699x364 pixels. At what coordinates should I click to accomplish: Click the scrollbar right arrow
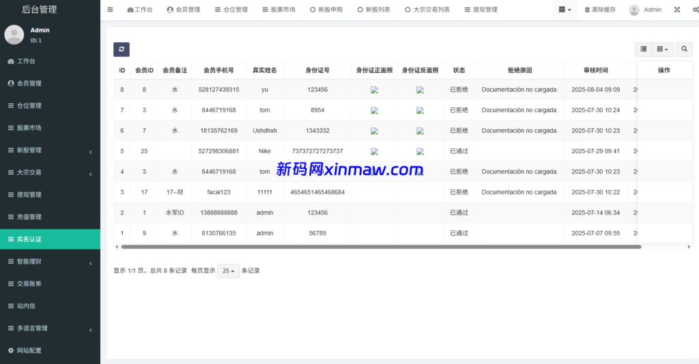(689, 247)
